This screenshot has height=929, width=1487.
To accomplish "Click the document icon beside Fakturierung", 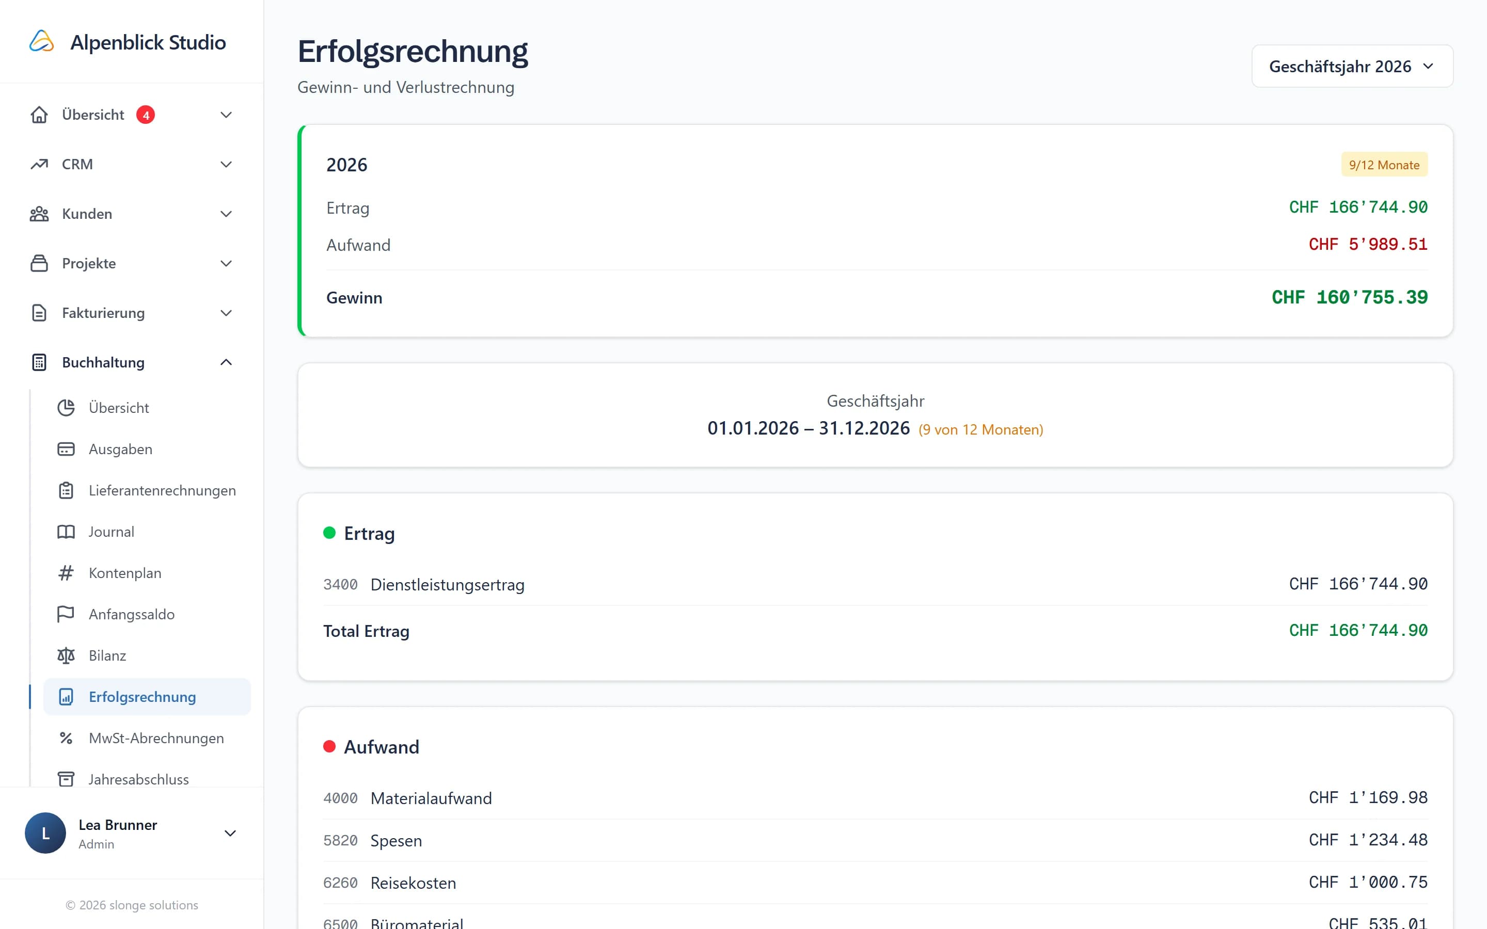I will click(39, 313).
